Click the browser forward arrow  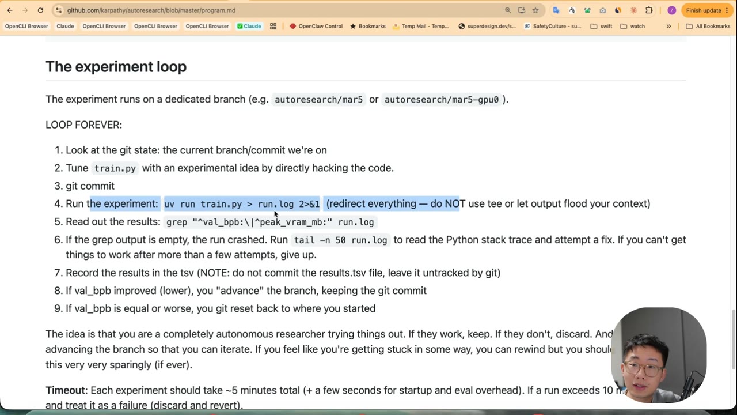pos(25,10)
